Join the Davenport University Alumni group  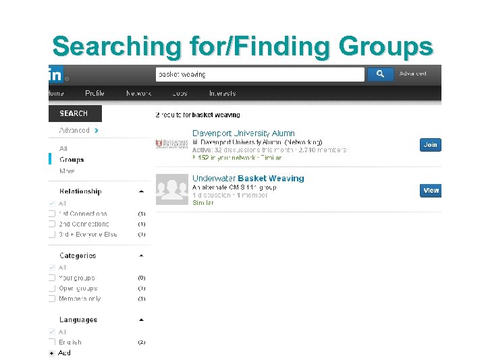click(431, 145)
